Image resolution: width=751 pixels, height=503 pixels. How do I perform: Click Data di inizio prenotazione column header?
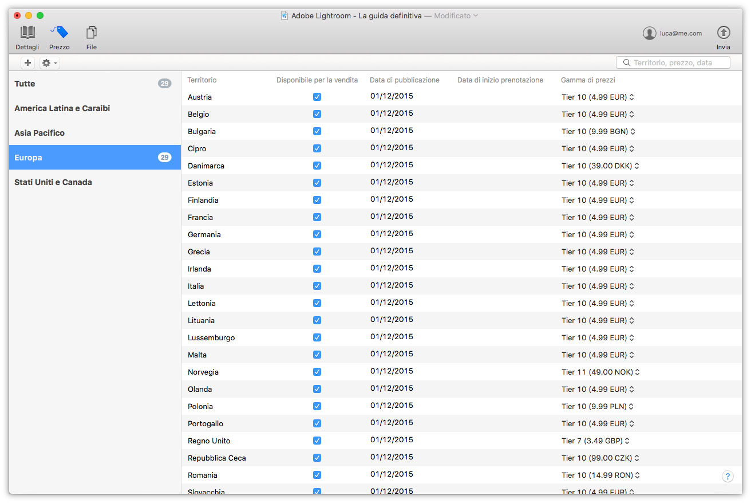[x=500, y=80]
